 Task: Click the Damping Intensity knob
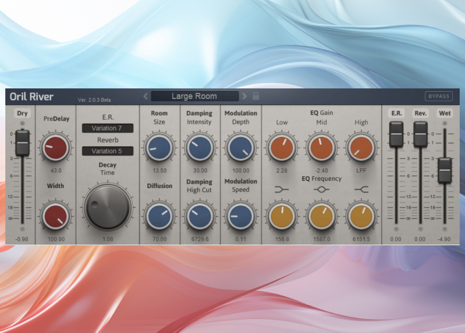(199, 148)
